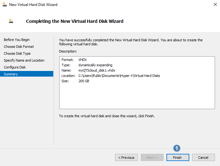Open the Choose Disk Format step
This screenshot has height=166, width=220.
click(x=19, y=47)
